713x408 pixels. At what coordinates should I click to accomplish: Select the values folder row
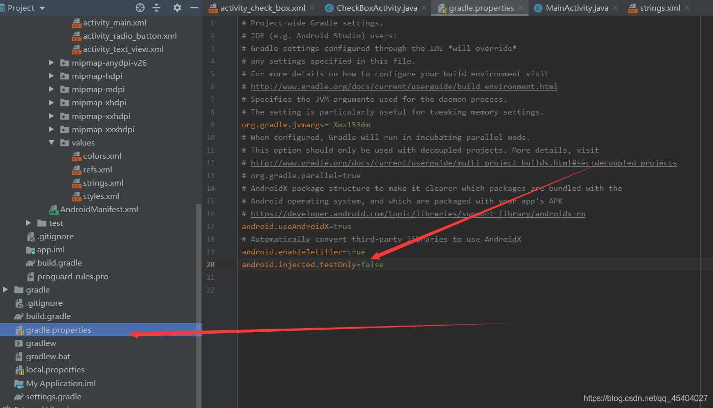click(x=83, y=142)
